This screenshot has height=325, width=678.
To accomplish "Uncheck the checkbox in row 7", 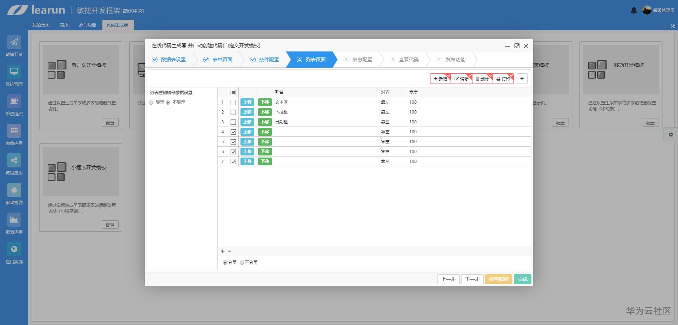I will (233, 161).
